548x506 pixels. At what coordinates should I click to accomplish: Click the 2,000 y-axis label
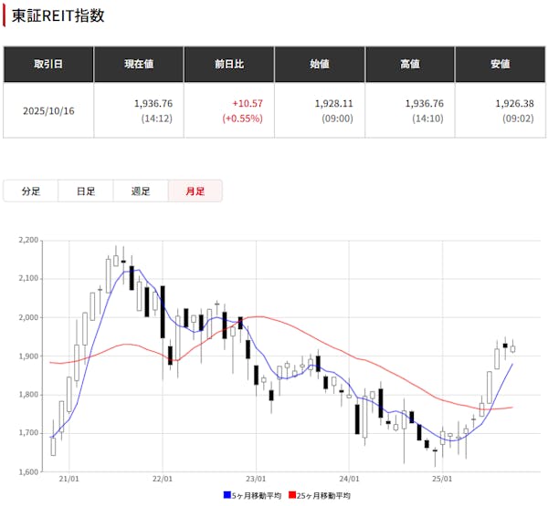pyautogui.click(x=28, y=317)
